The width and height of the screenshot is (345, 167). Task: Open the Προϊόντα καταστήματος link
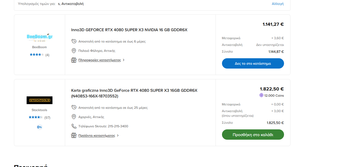pos(97,136)
